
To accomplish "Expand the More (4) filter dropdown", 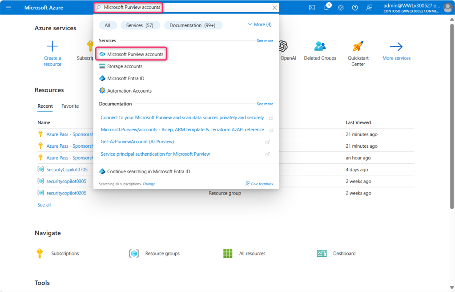I will [259, 24].
